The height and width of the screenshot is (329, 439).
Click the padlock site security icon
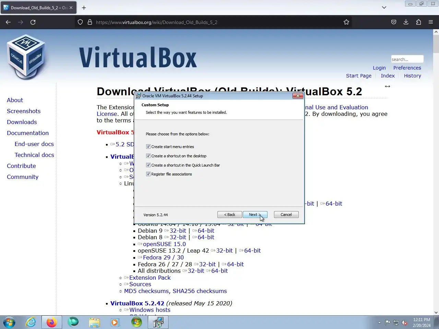pyautogui.click(x=90, y=22)
